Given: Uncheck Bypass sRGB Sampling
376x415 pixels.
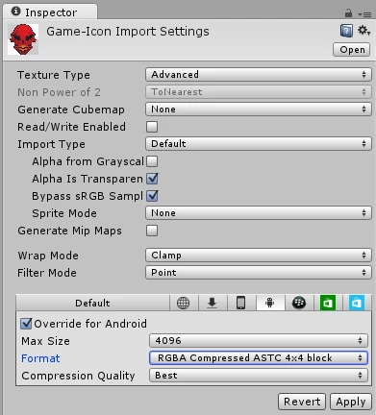Looking at the screenshot, I should coord(152,196).
